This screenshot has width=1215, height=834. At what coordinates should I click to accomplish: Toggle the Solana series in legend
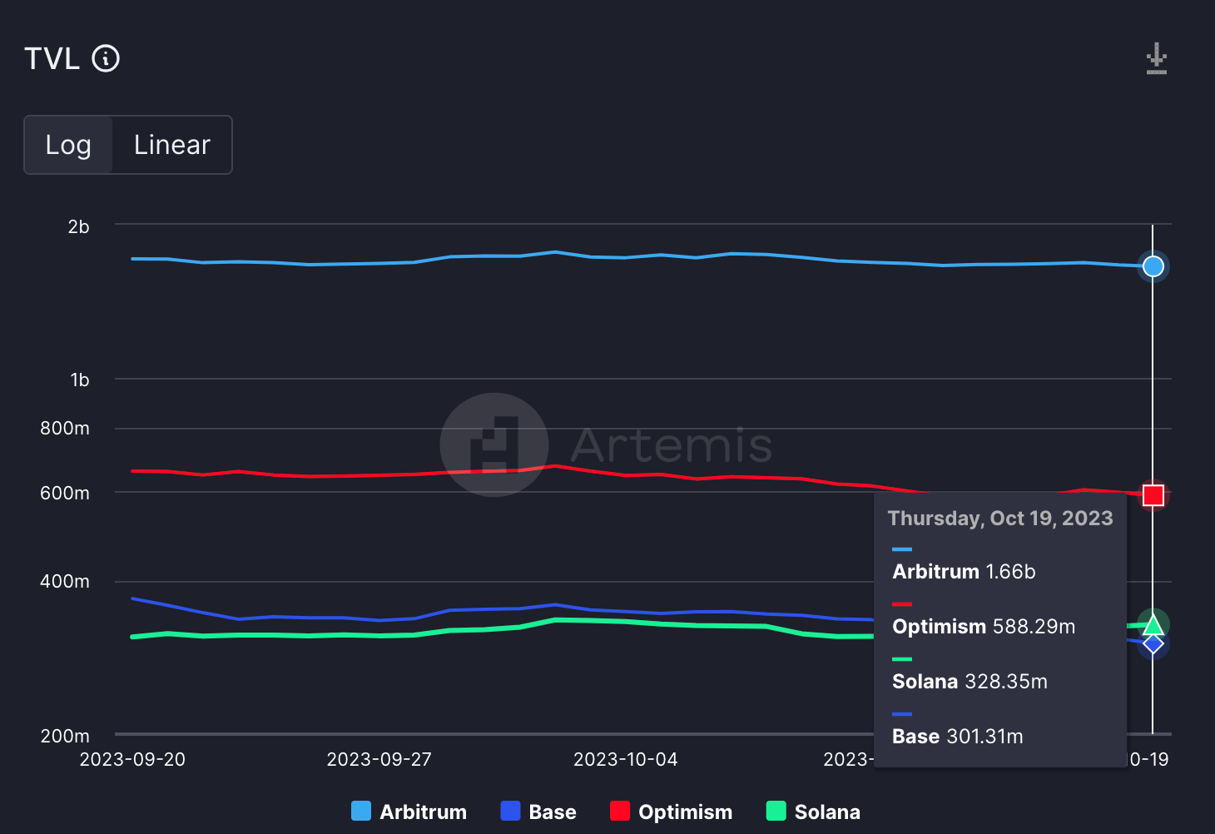[813, 812]
